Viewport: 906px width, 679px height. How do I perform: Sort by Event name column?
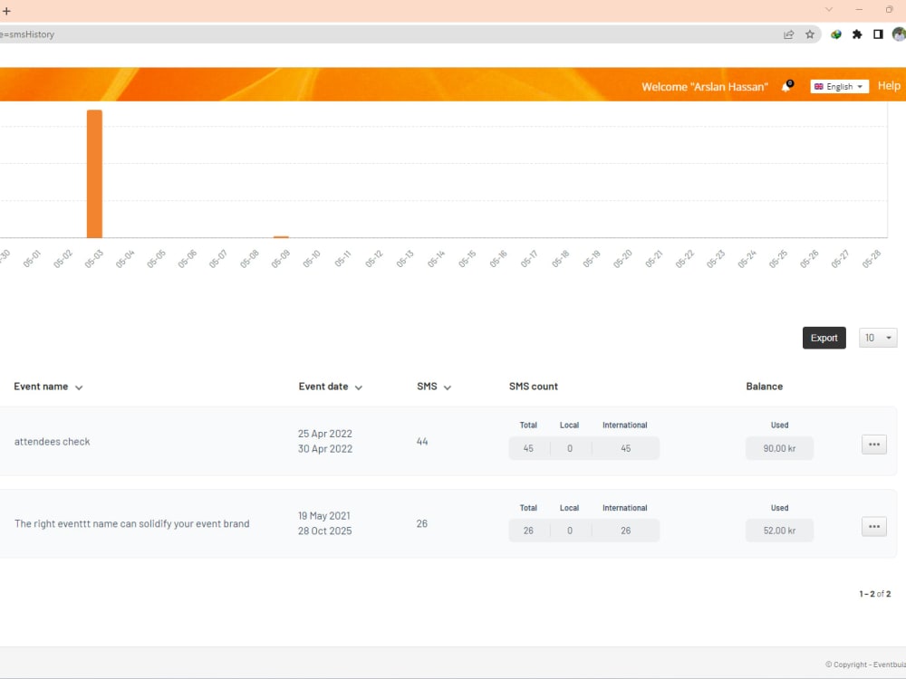[x=48, y=387]
